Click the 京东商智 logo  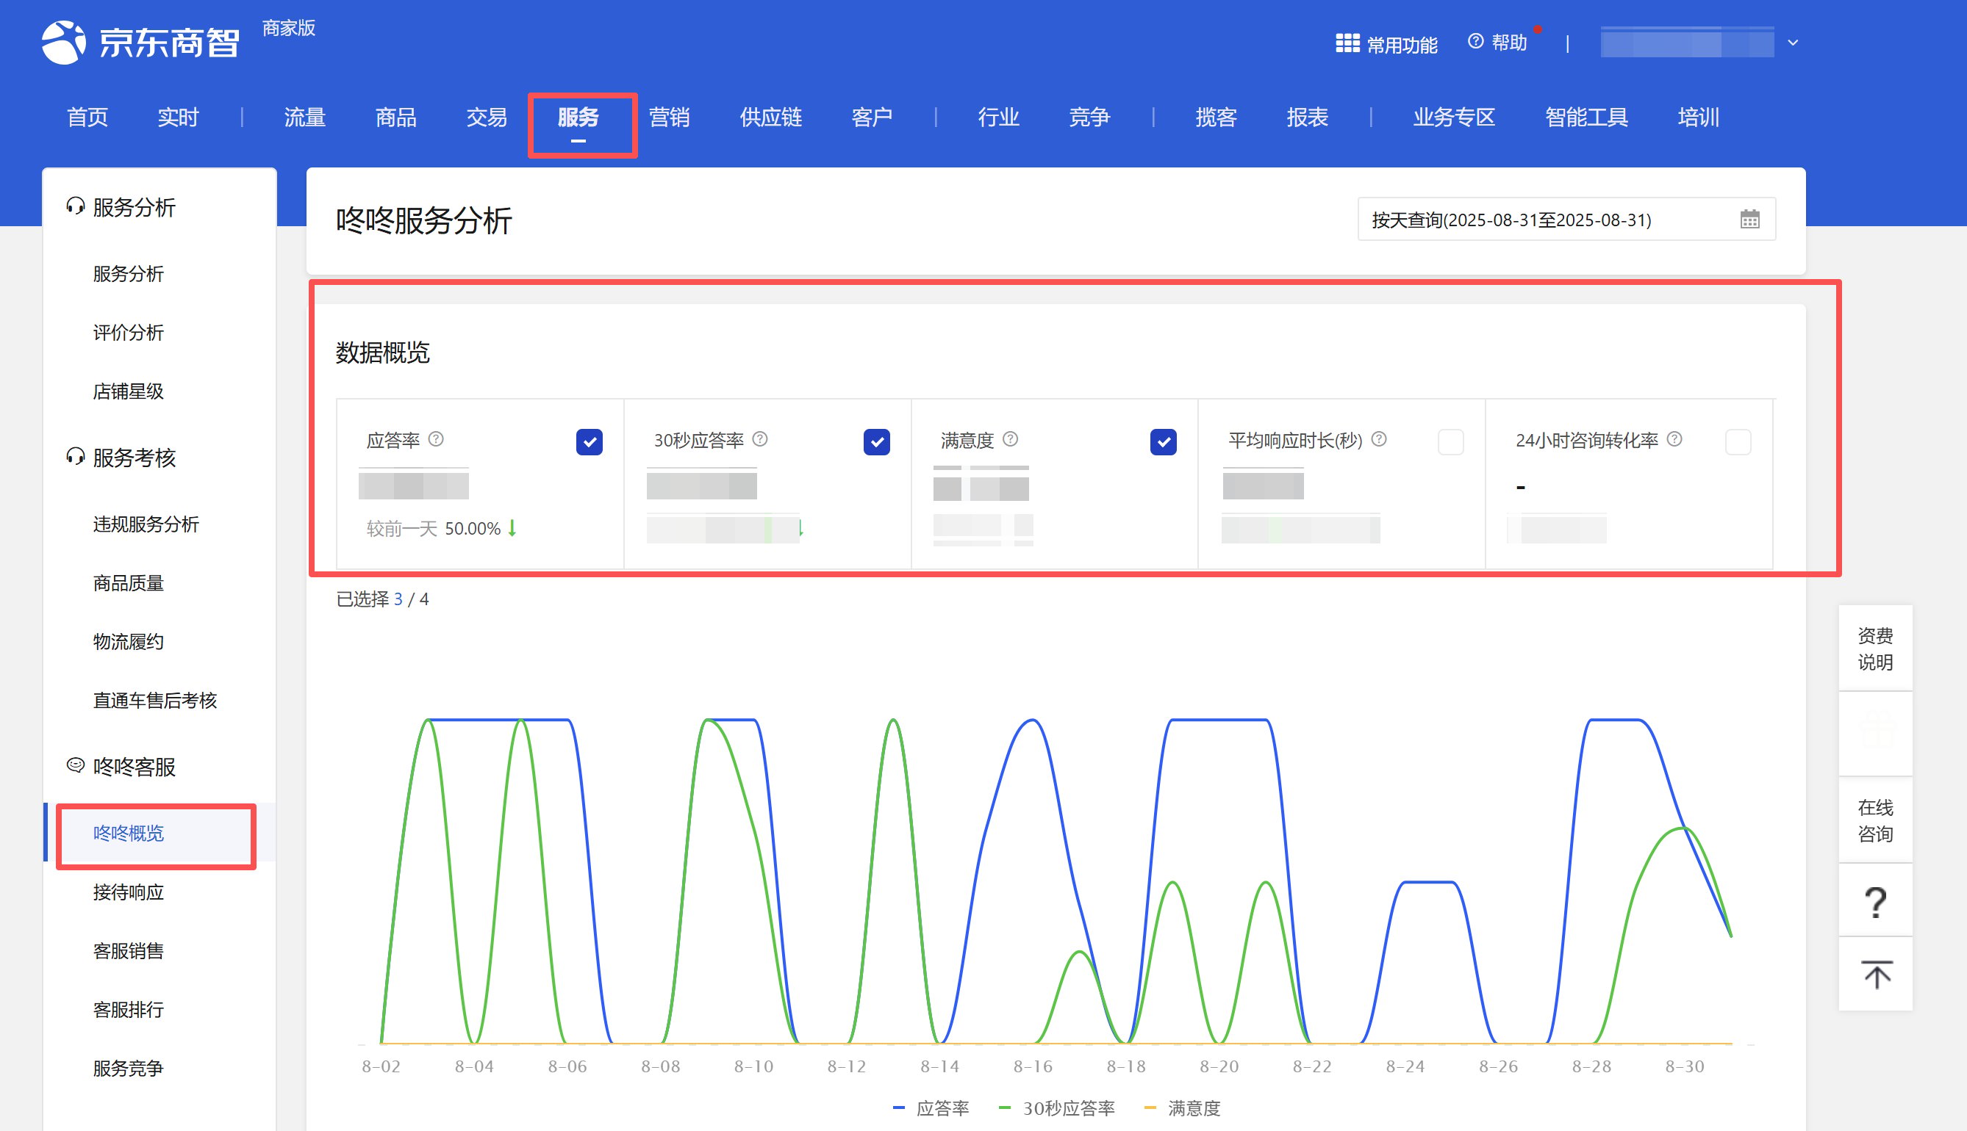pos(140,42)
